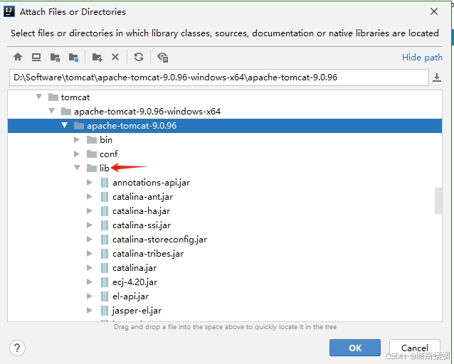Expand catalina-ant.jar archive
The image size is (454, 364).
[90, 196]
